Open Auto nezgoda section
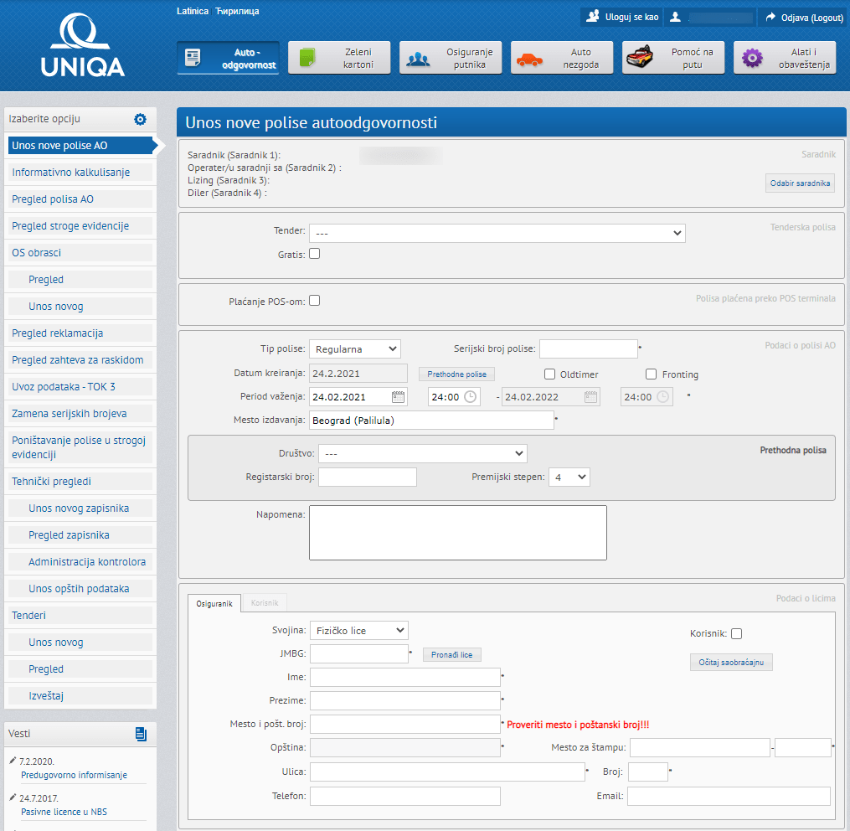This screenshot has height=831, width=850. [562, 58]
